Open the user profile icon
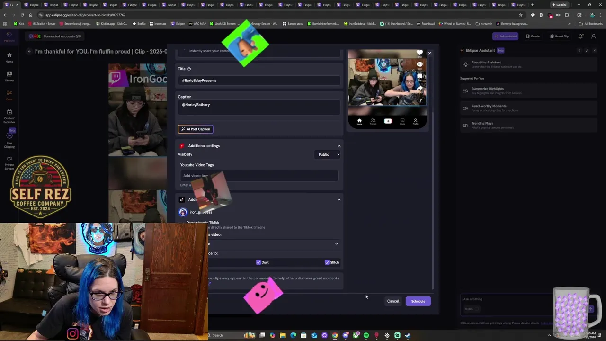606x341 pixels. 594,36
